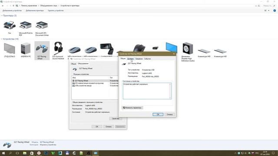Click the up-level arrow in address bar
This screenshot has width=278, height=156.
[13, 6]
